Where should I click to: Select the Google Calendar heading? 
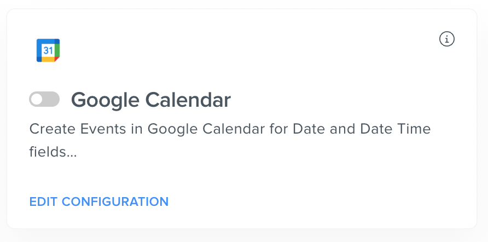(151, 100)
